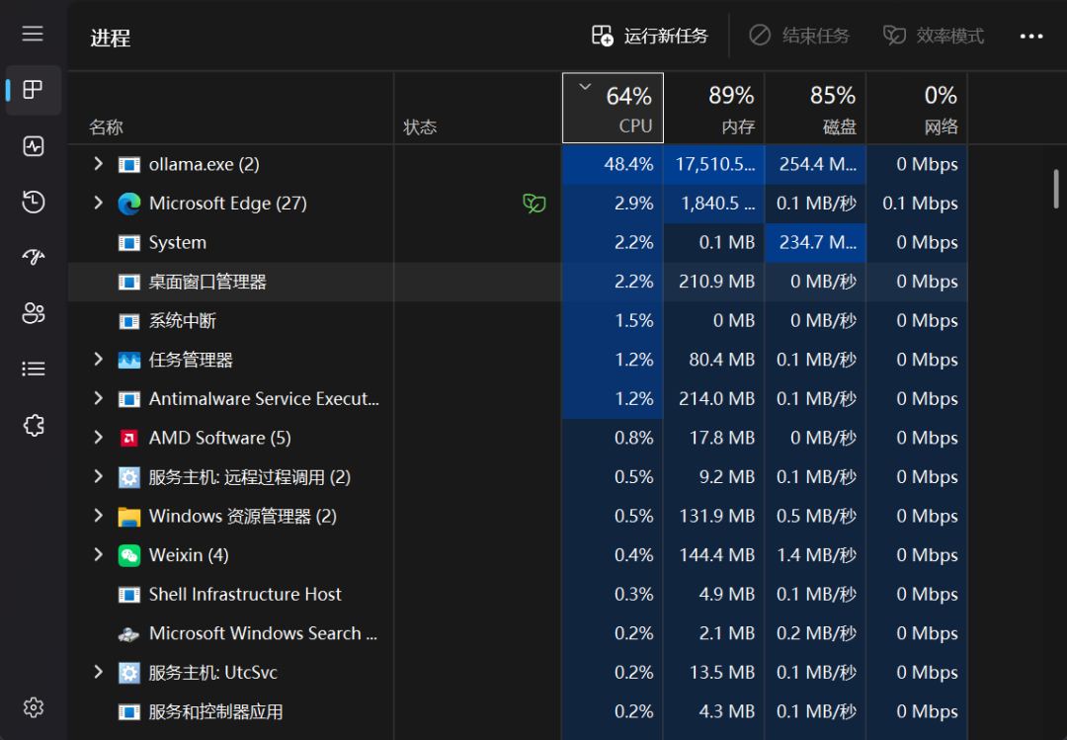Open the hamburger navigation menu
This screenshot has width=1067, height=740.
[33, 35]
